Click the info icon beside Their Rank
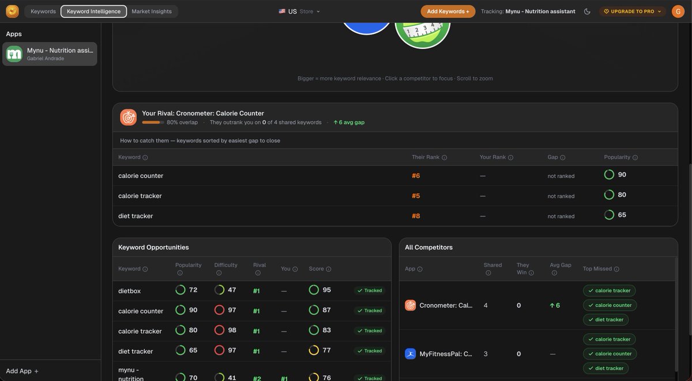This screenshot has width=692, height=381. coord(445,158)
